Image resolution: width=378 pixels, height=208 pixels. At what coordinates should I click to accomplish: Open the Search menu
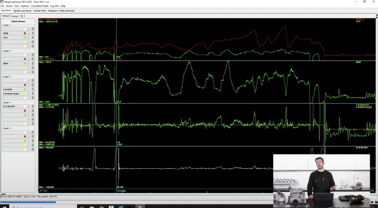(9, 6)
